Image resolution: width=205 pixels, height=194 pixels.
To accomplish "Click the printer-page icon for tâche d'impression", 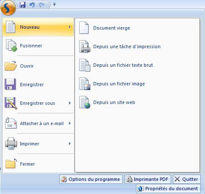I will click(84, 46).
